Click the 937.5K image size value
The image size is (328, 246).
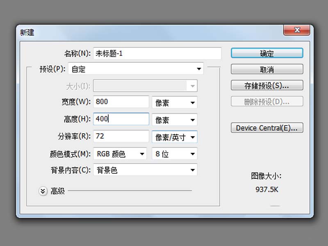click(267, 189)
